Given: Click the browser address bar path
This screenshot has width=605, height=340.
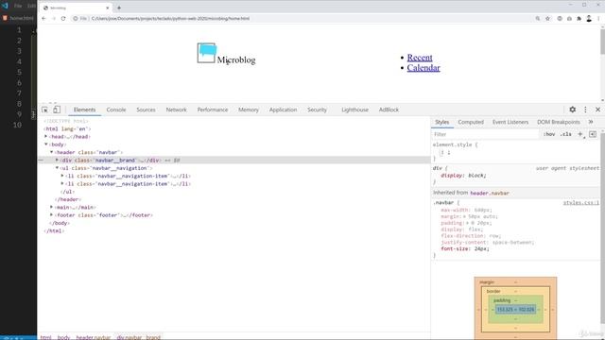Looking at the screenshot, I should 170,19.
